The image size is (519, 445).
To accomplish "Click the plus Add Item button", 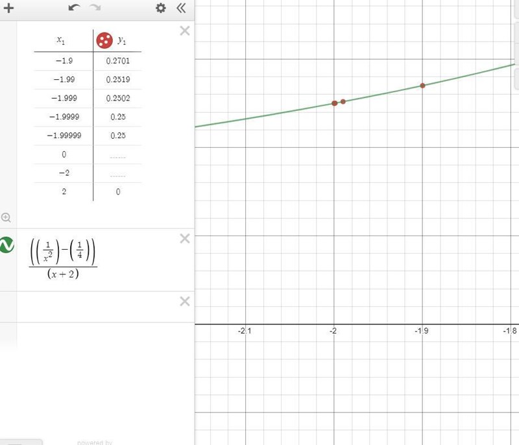I will pyautogui.click(x=9, y=9).
